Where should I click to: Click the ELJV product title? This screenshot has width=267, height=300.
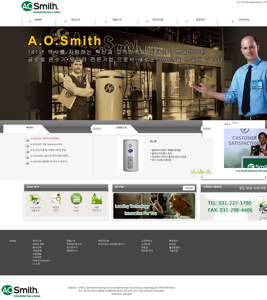[153, 141]
